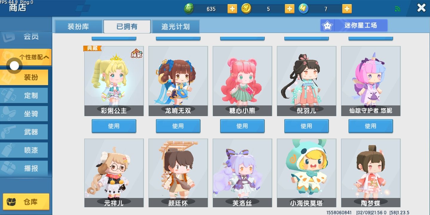Collapse the 个性搭配 category section
The image size is (430, 215).
(26, 57)
